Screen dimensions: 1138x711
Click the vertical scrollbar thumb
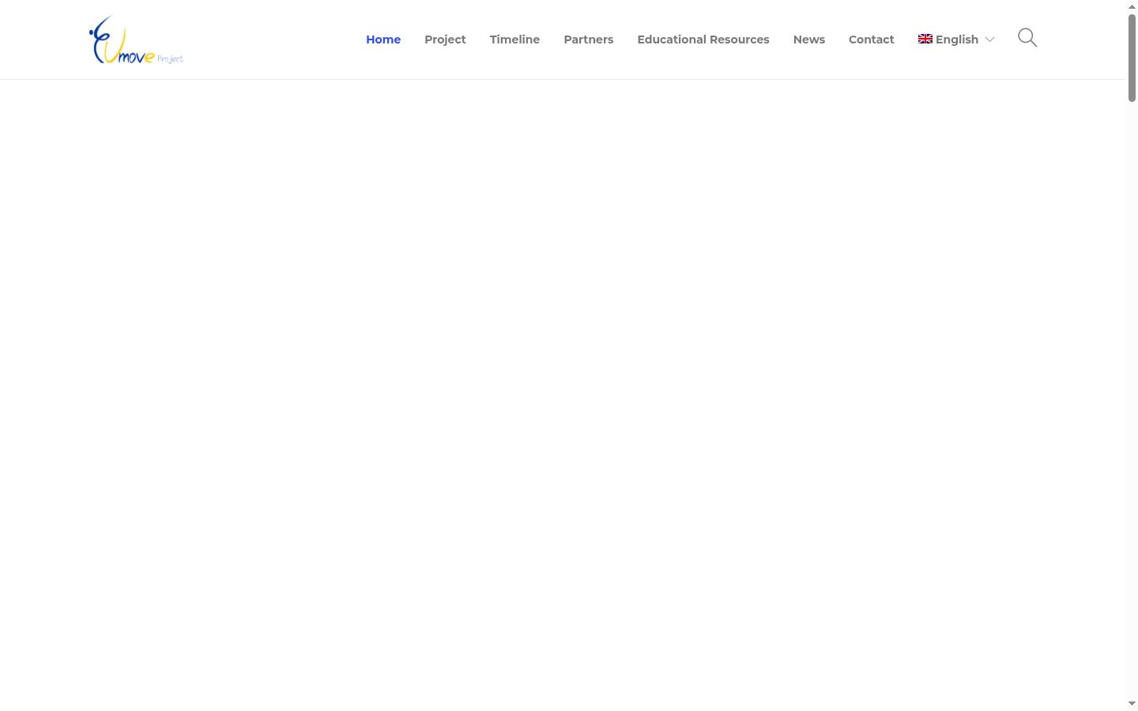point(1132,58)
